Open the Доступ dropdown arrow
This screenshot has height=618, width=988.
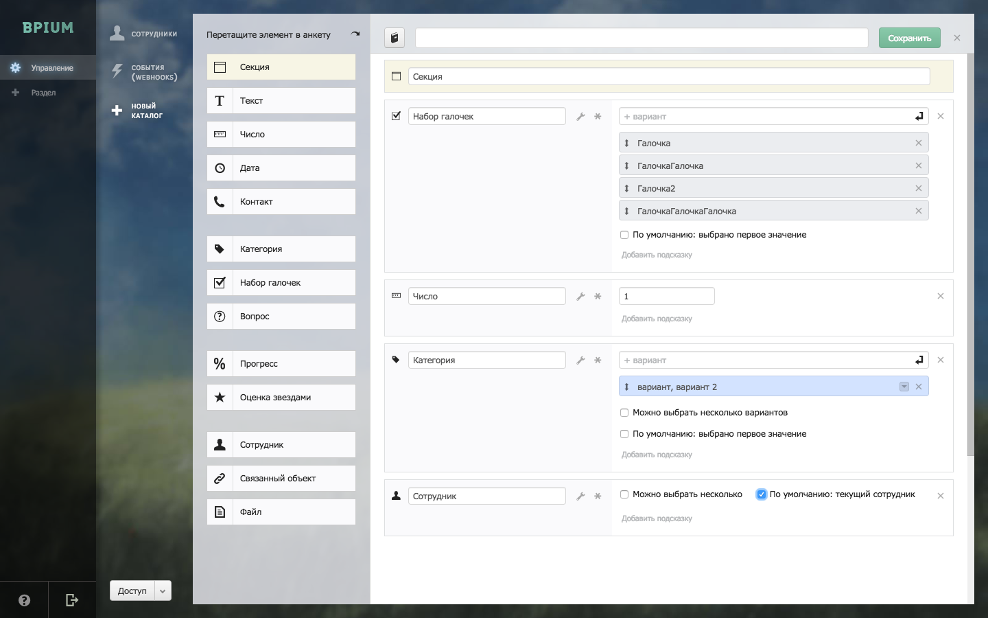click(x=163, y=591)
